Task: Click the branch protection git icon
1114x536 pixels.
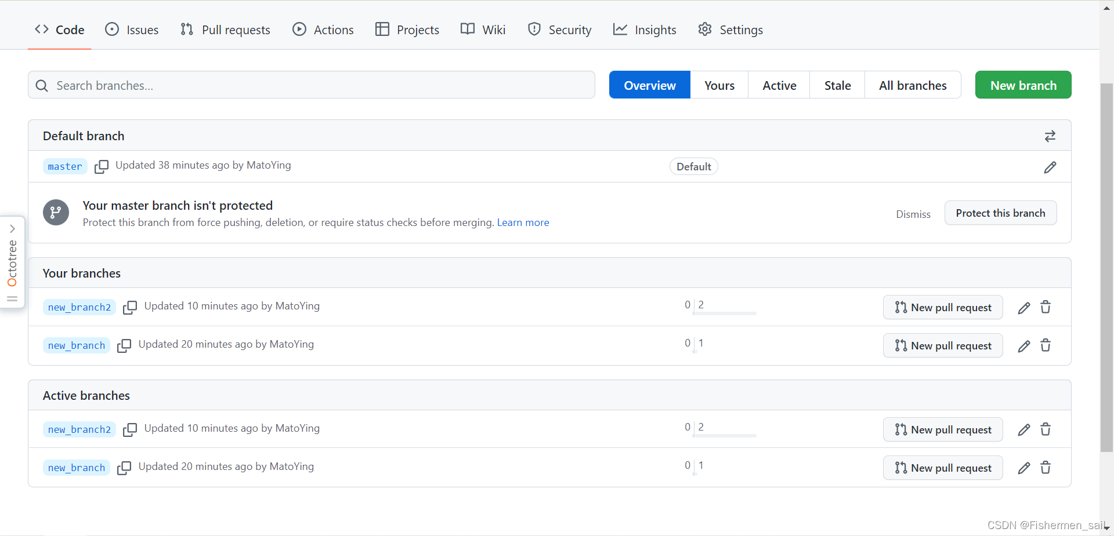Action: (56, 213)
